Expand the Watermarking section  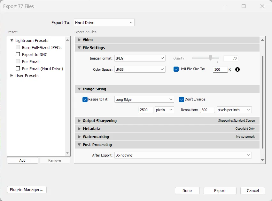coord(79,137)
